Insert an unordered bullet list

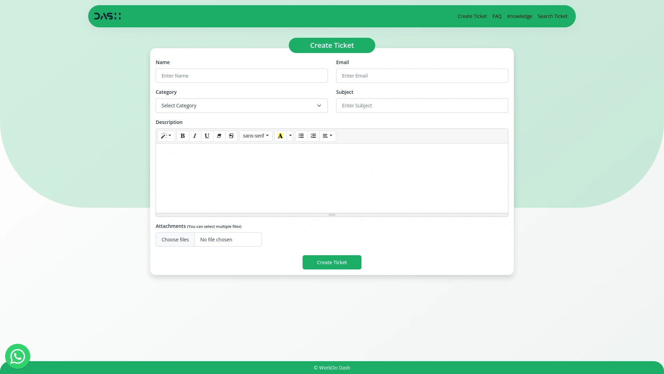coord(301,136)
